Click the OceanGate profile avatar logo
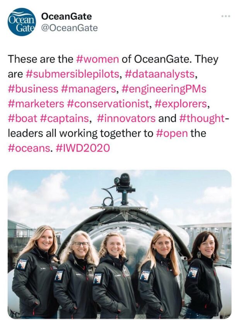Screen dimensions: 239x320 pyautogui.click(x=22, y=22)
